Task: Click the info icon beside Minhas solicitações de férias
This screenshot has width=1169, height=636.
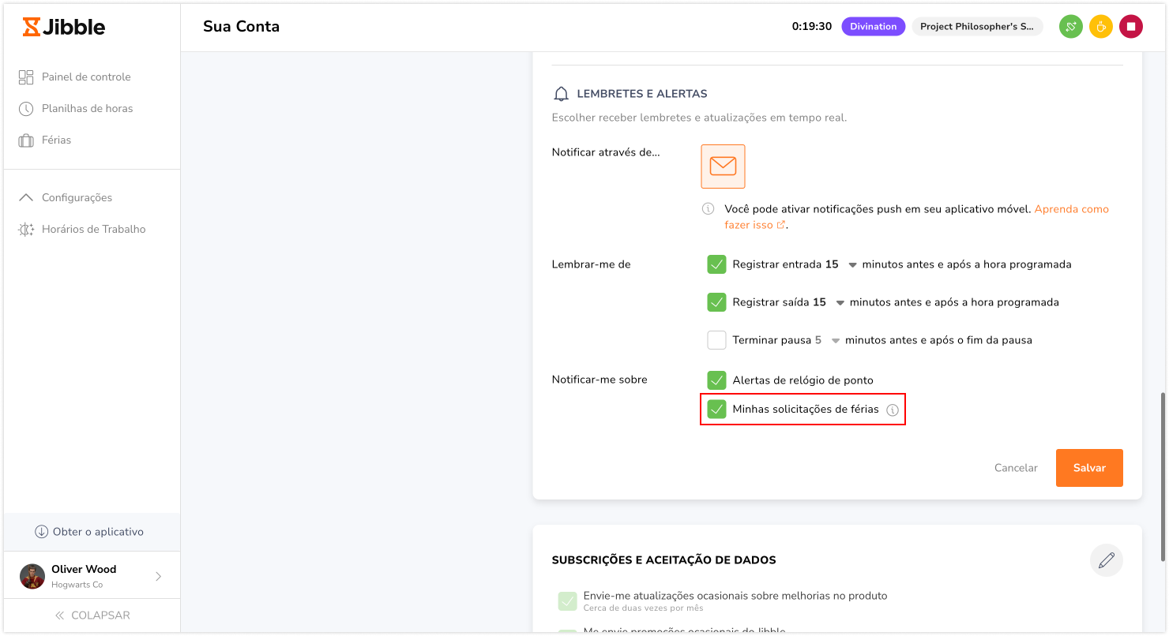Action: pos(893,410)
